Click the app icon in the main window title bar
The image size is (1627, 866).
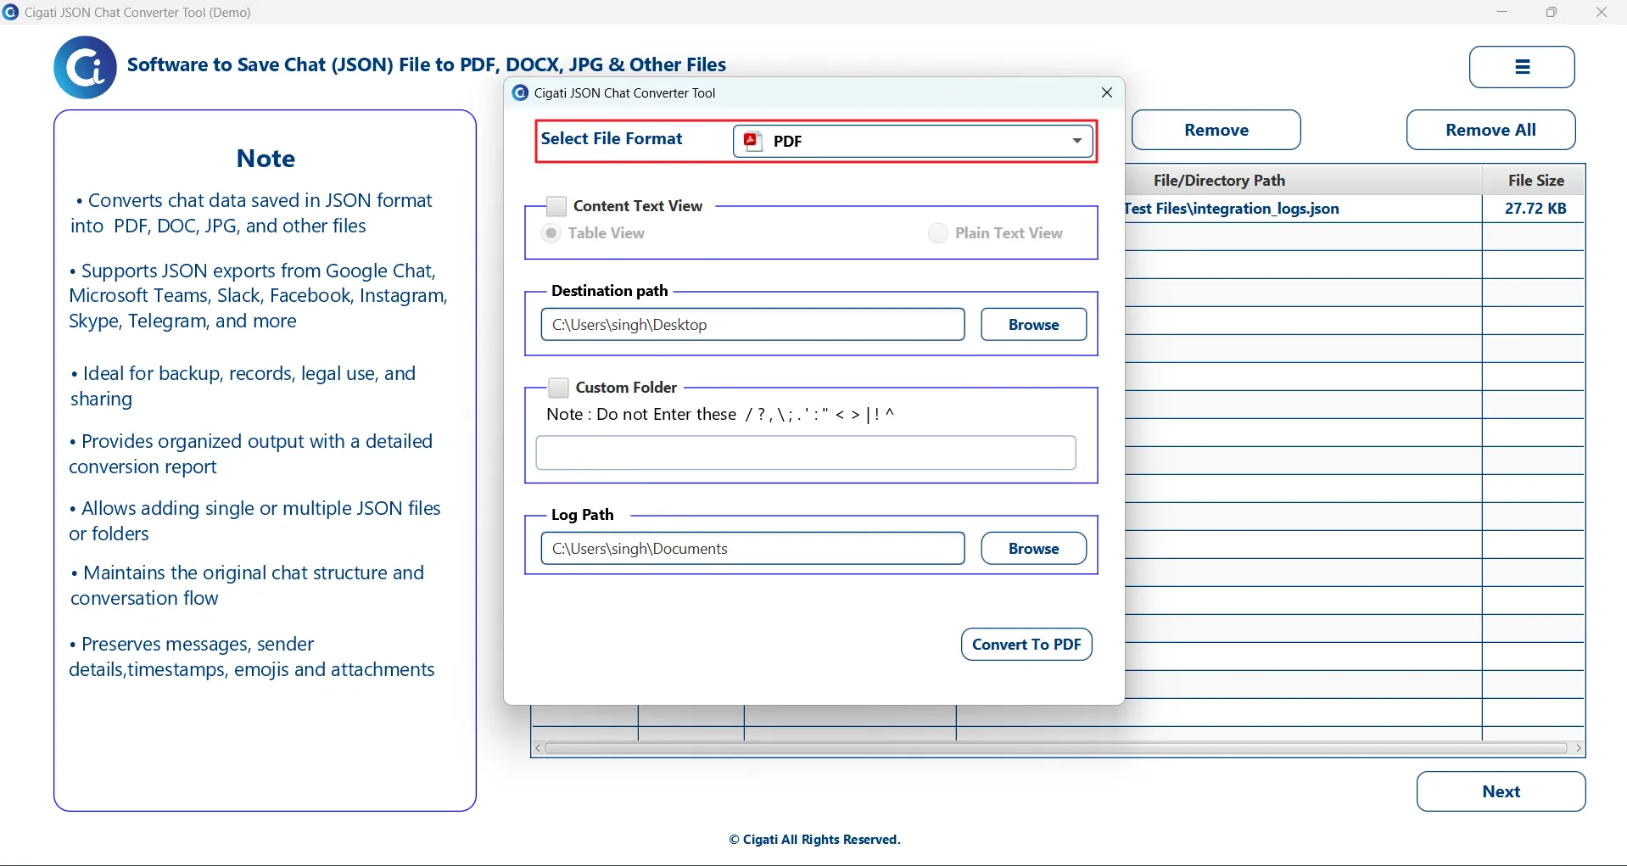coord(10,12)
